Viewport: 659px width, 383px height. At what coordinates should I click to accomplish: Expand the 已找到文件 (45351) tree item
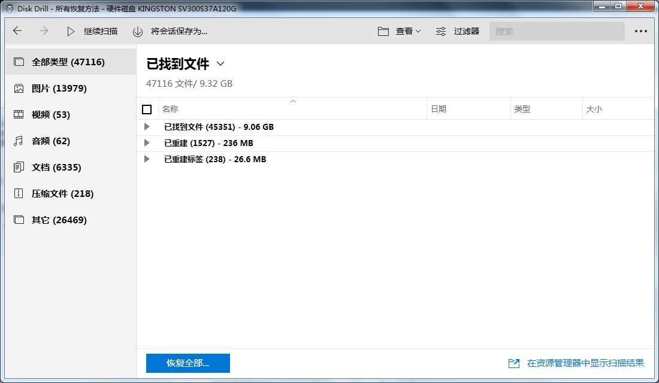[147, 126]
